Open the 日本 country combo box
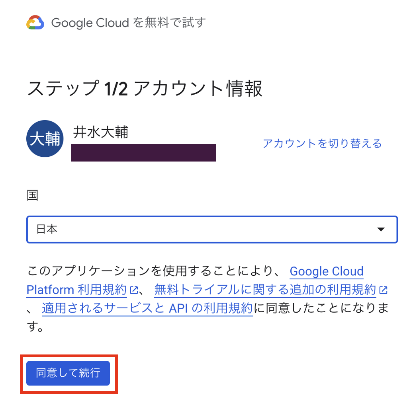 click(212, 229)
